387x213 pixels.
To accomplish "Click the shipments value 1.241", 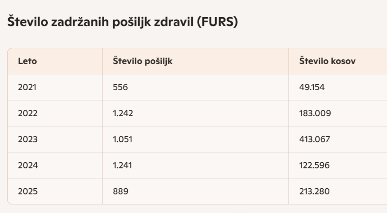I will 122,165.
